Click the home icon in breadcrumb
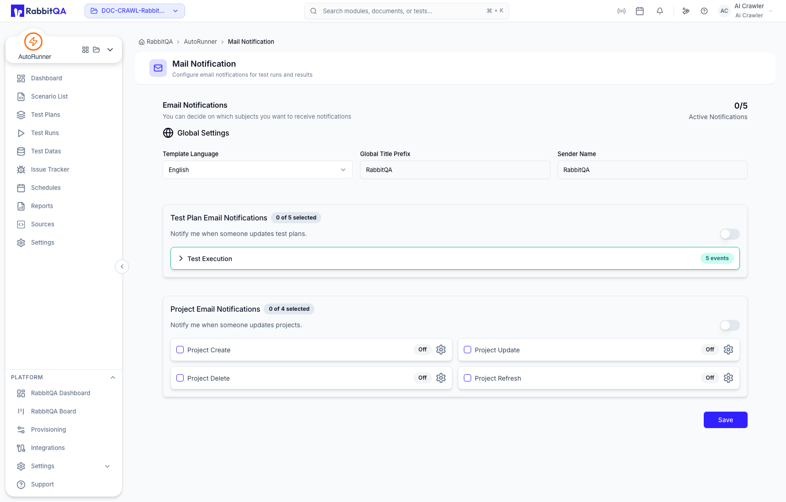This screenshot has width=786, height=502. click(x=142, y=42)
